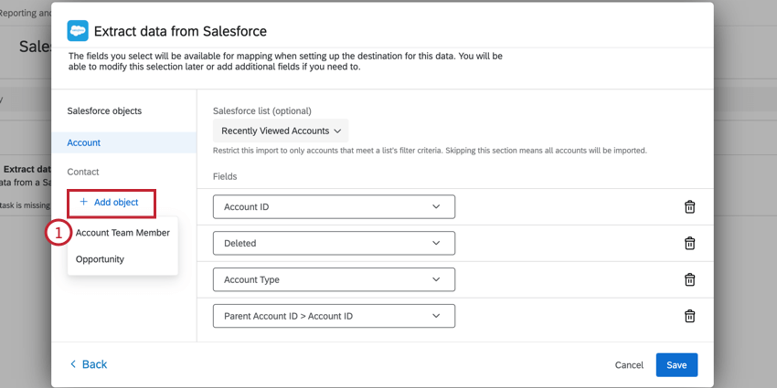This screenshot has width=777, height=388.
Task: Save the Salesforce extraction settings
Action: click(x=676, y=365)
